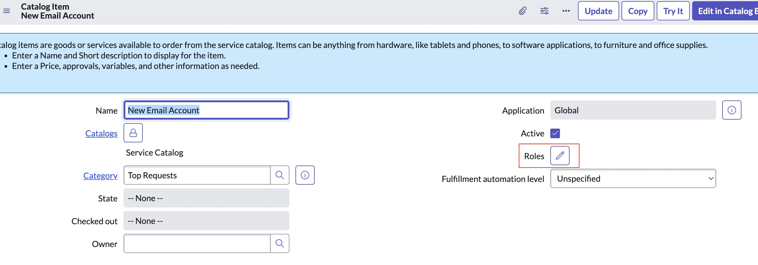Click the Category lookup magnifier icon
Viewport: 758px width, 265px height.
(280, 175)
